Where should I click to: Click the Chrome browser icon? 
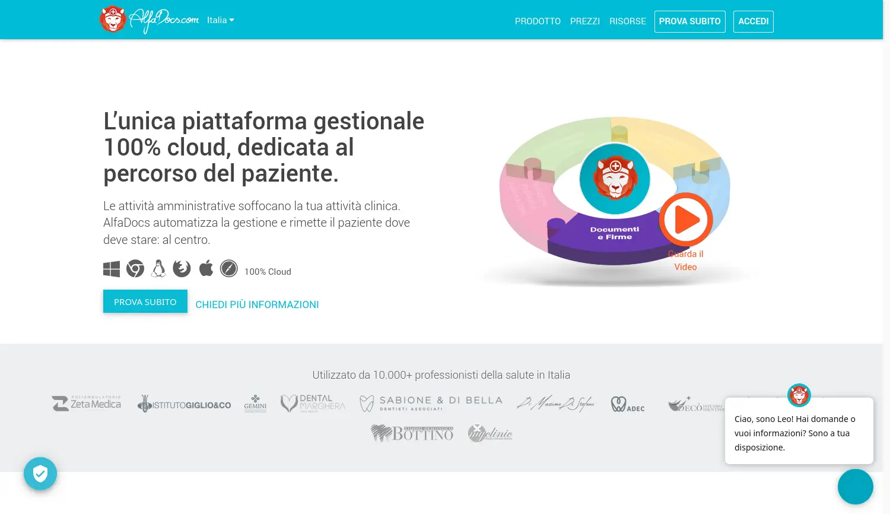pos(135,269)
